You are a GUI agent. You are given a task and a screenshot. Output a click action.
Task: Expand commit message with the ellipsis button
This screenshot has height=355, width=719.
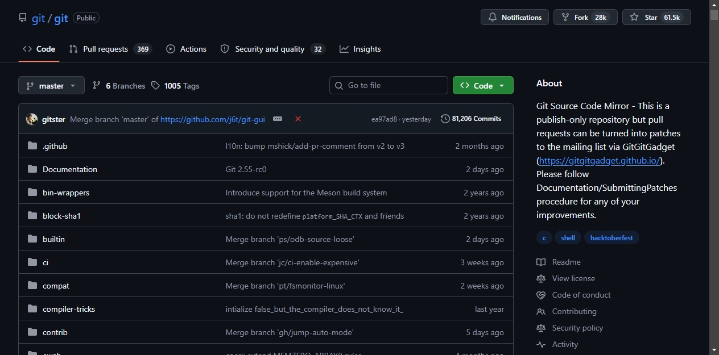[x=278, y=119]
